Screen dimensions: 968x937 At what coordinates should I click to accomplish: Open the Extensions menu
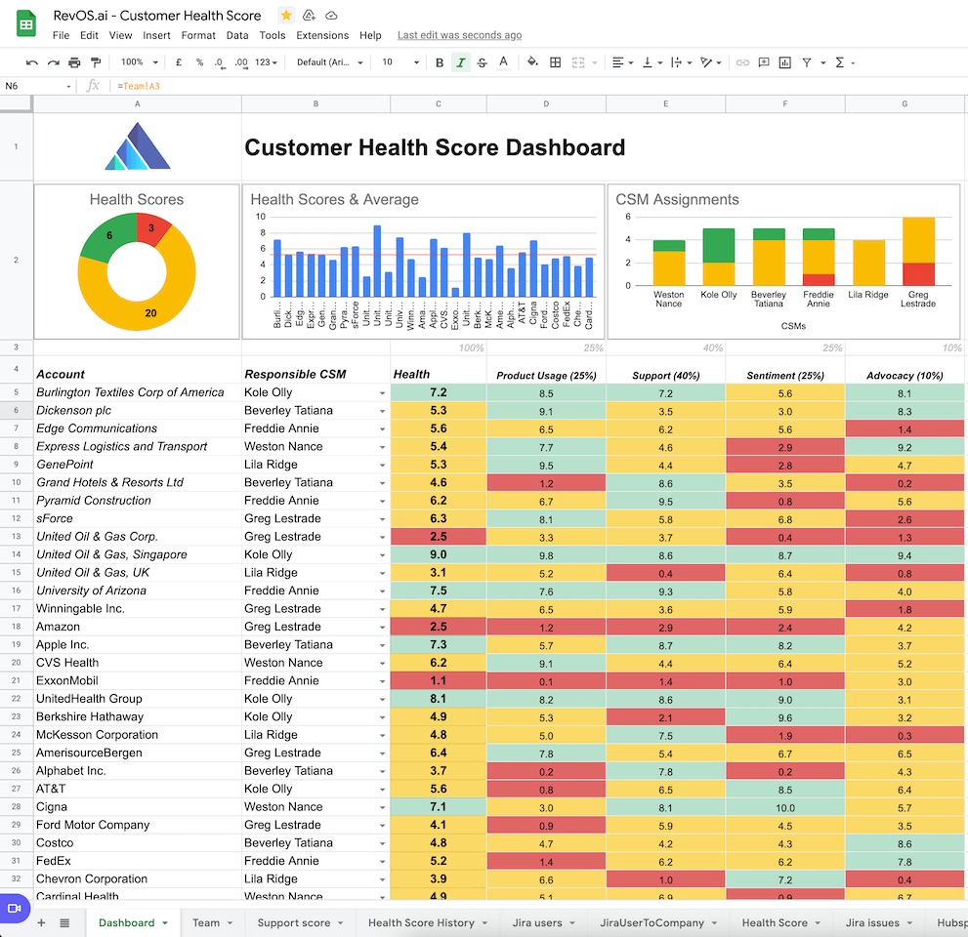point(322,35)
